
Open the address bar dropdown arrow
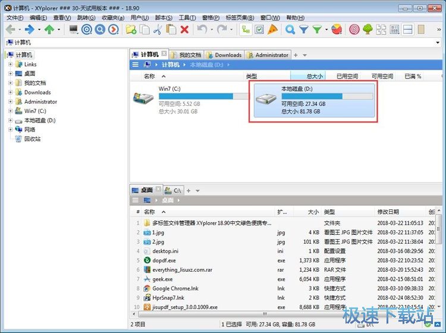438,43
